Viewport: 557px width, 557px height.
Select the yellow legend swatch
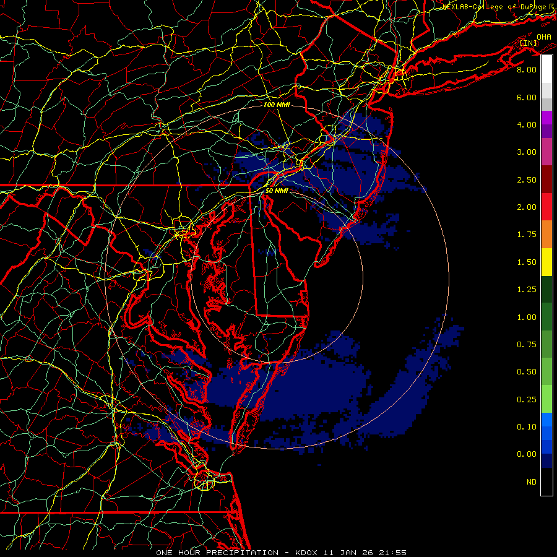click(x=546, y=262)
